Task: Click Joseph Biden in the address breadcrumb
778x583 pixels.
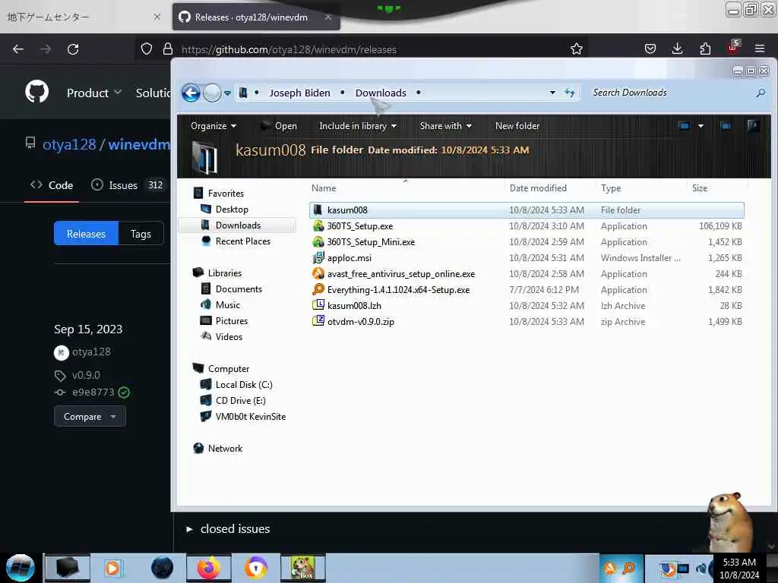Action: click(299, 93)
